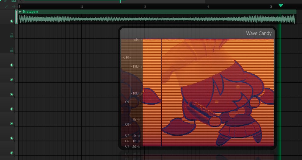Click the 10kHz label in Wave Candy
Image resolution: width=302 pixels, height=160 pixels.
(137, 93)
